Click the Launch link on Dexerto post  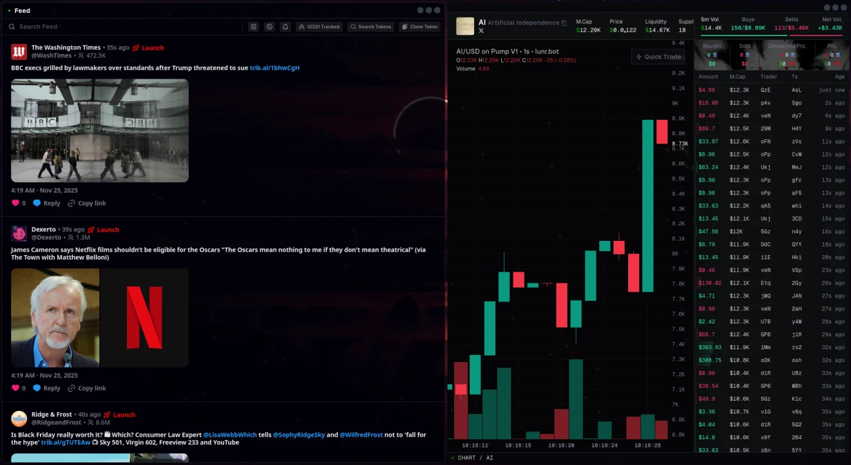[103, 229]
